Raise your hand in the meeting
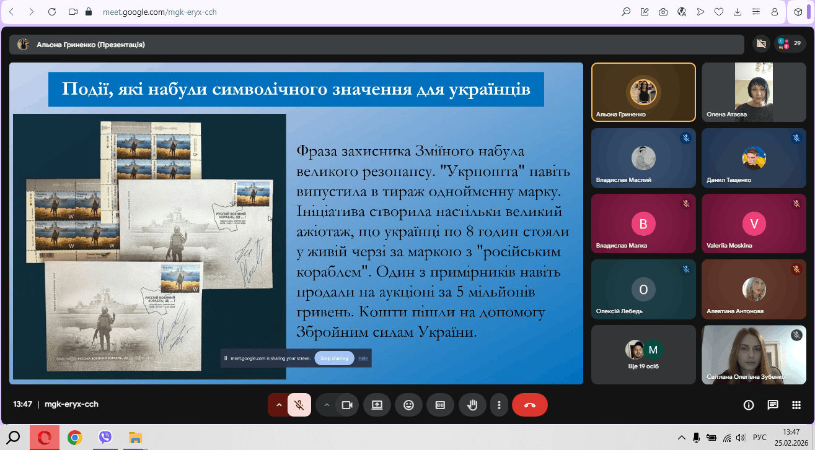This screenshot has height=450, width=815. (472, 405)
